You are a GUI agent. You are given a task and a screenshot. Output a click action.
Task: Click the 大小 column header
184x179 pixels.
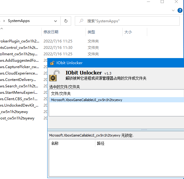(128, 32)
